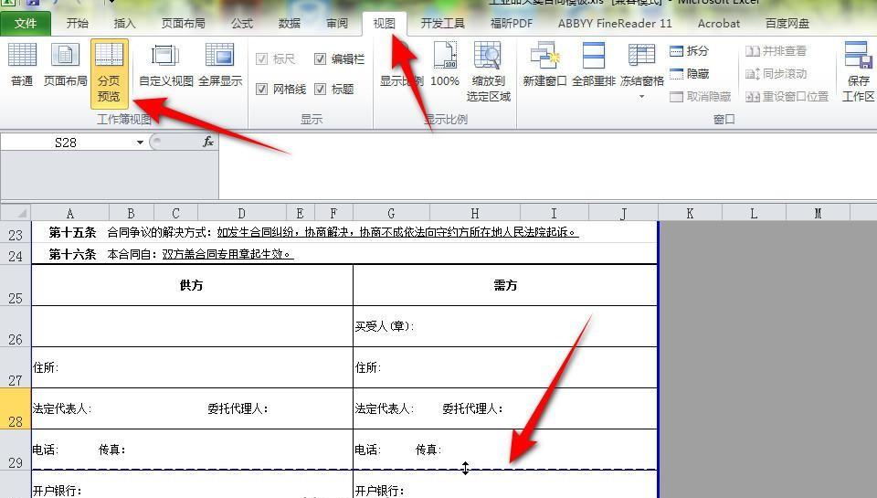Click Page Break Preview (分页预览) button
This screenshot has height=498, width=877.
109,73
